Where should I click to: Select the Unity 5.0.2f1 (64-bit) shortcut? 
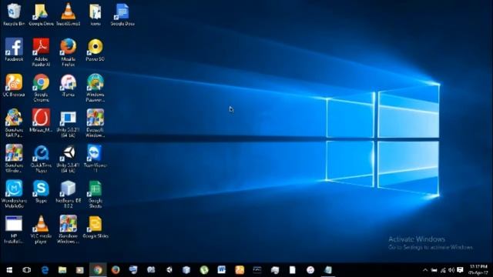[69, 123]
